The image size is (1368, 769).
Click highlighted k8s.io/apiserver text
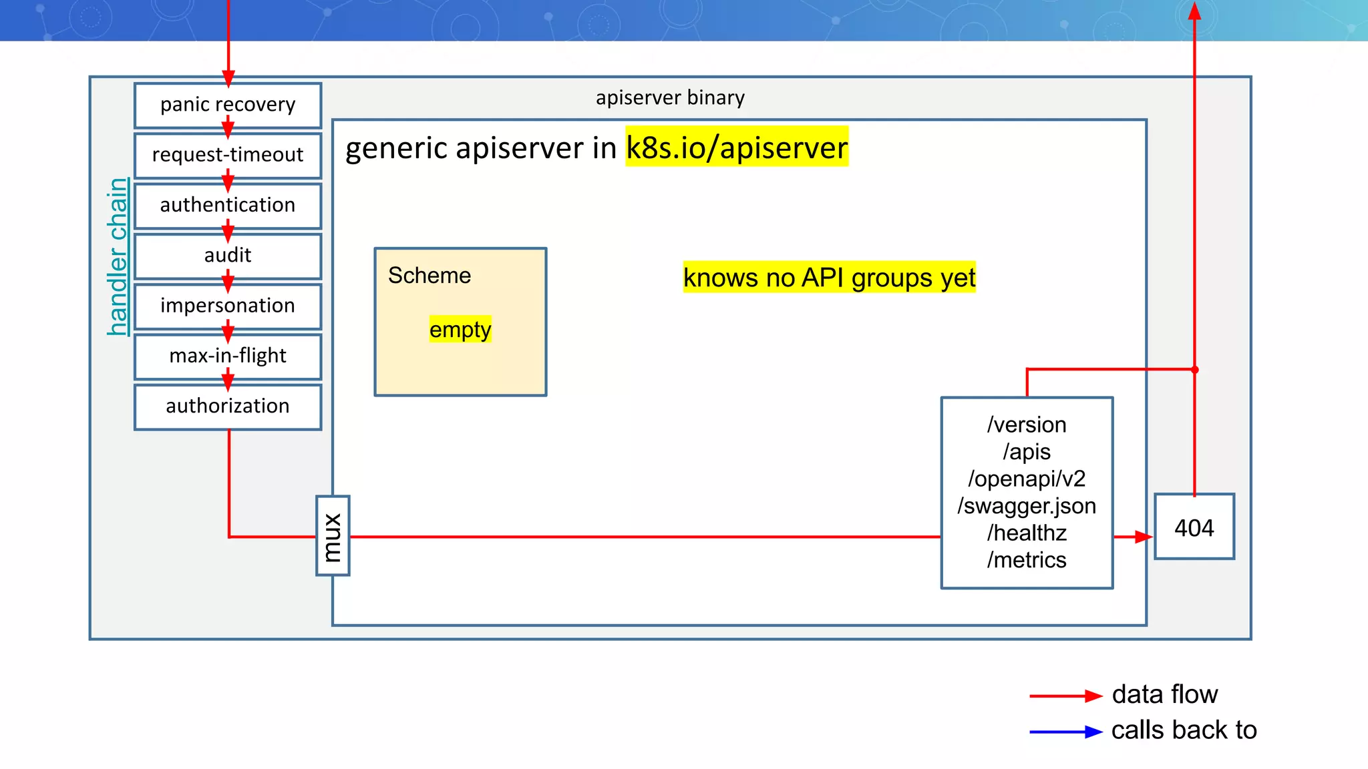[x=736, y=148]
